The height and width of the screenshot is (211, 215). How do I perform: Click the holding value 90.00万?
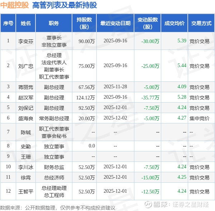click(x=86, y=41)
